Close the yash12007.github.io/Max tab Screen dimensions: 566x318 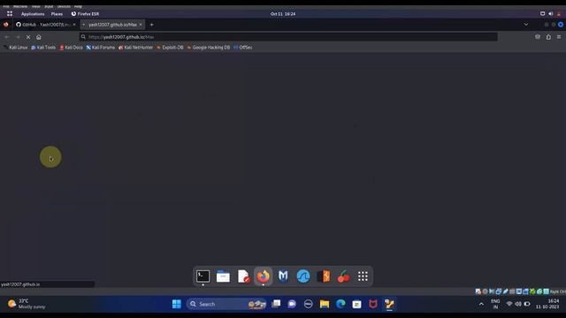coord(141,25)
